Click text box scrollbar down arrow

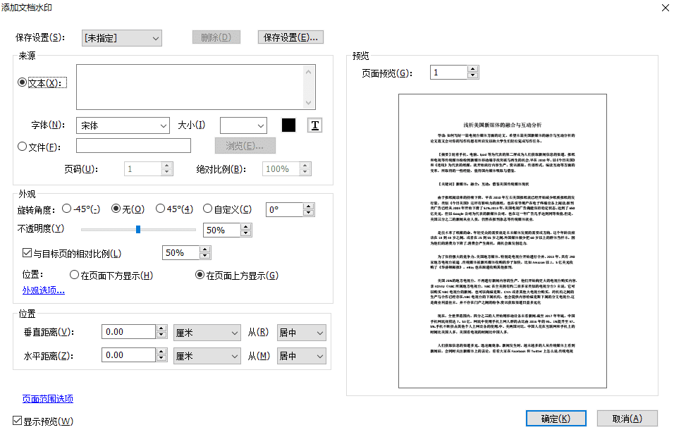308,103
